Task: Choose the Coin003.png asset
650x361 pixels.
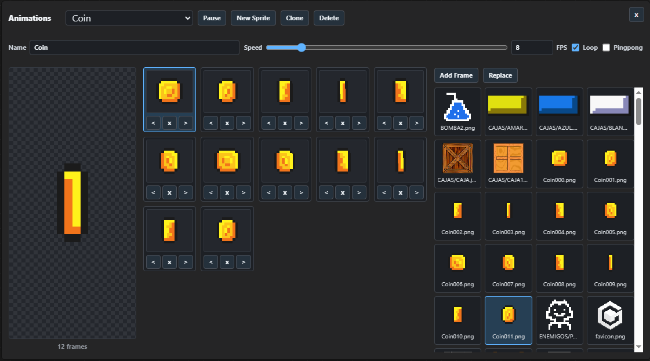Action: (508, 216)
